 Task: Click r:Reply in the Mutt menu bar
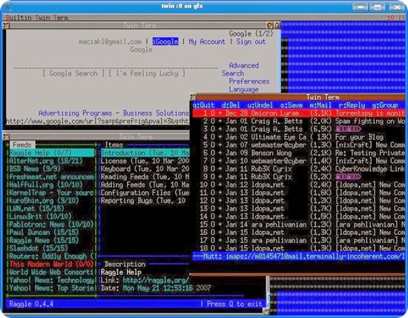pos(352,105)
